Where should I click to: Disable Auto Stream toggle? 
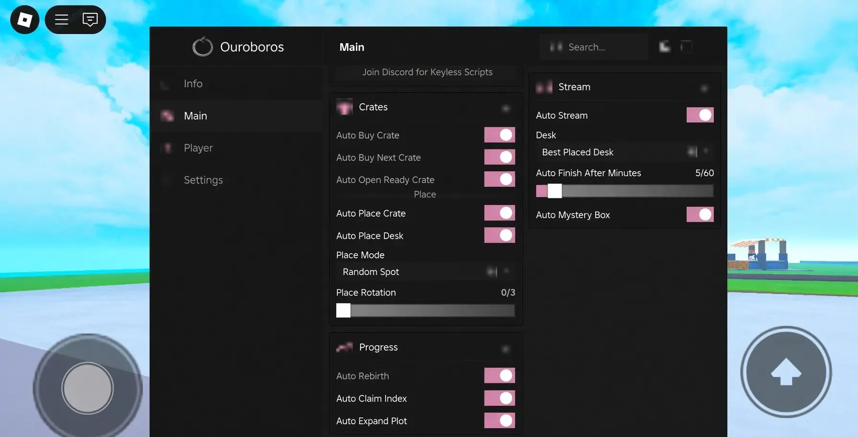click(x=700, y=115)
